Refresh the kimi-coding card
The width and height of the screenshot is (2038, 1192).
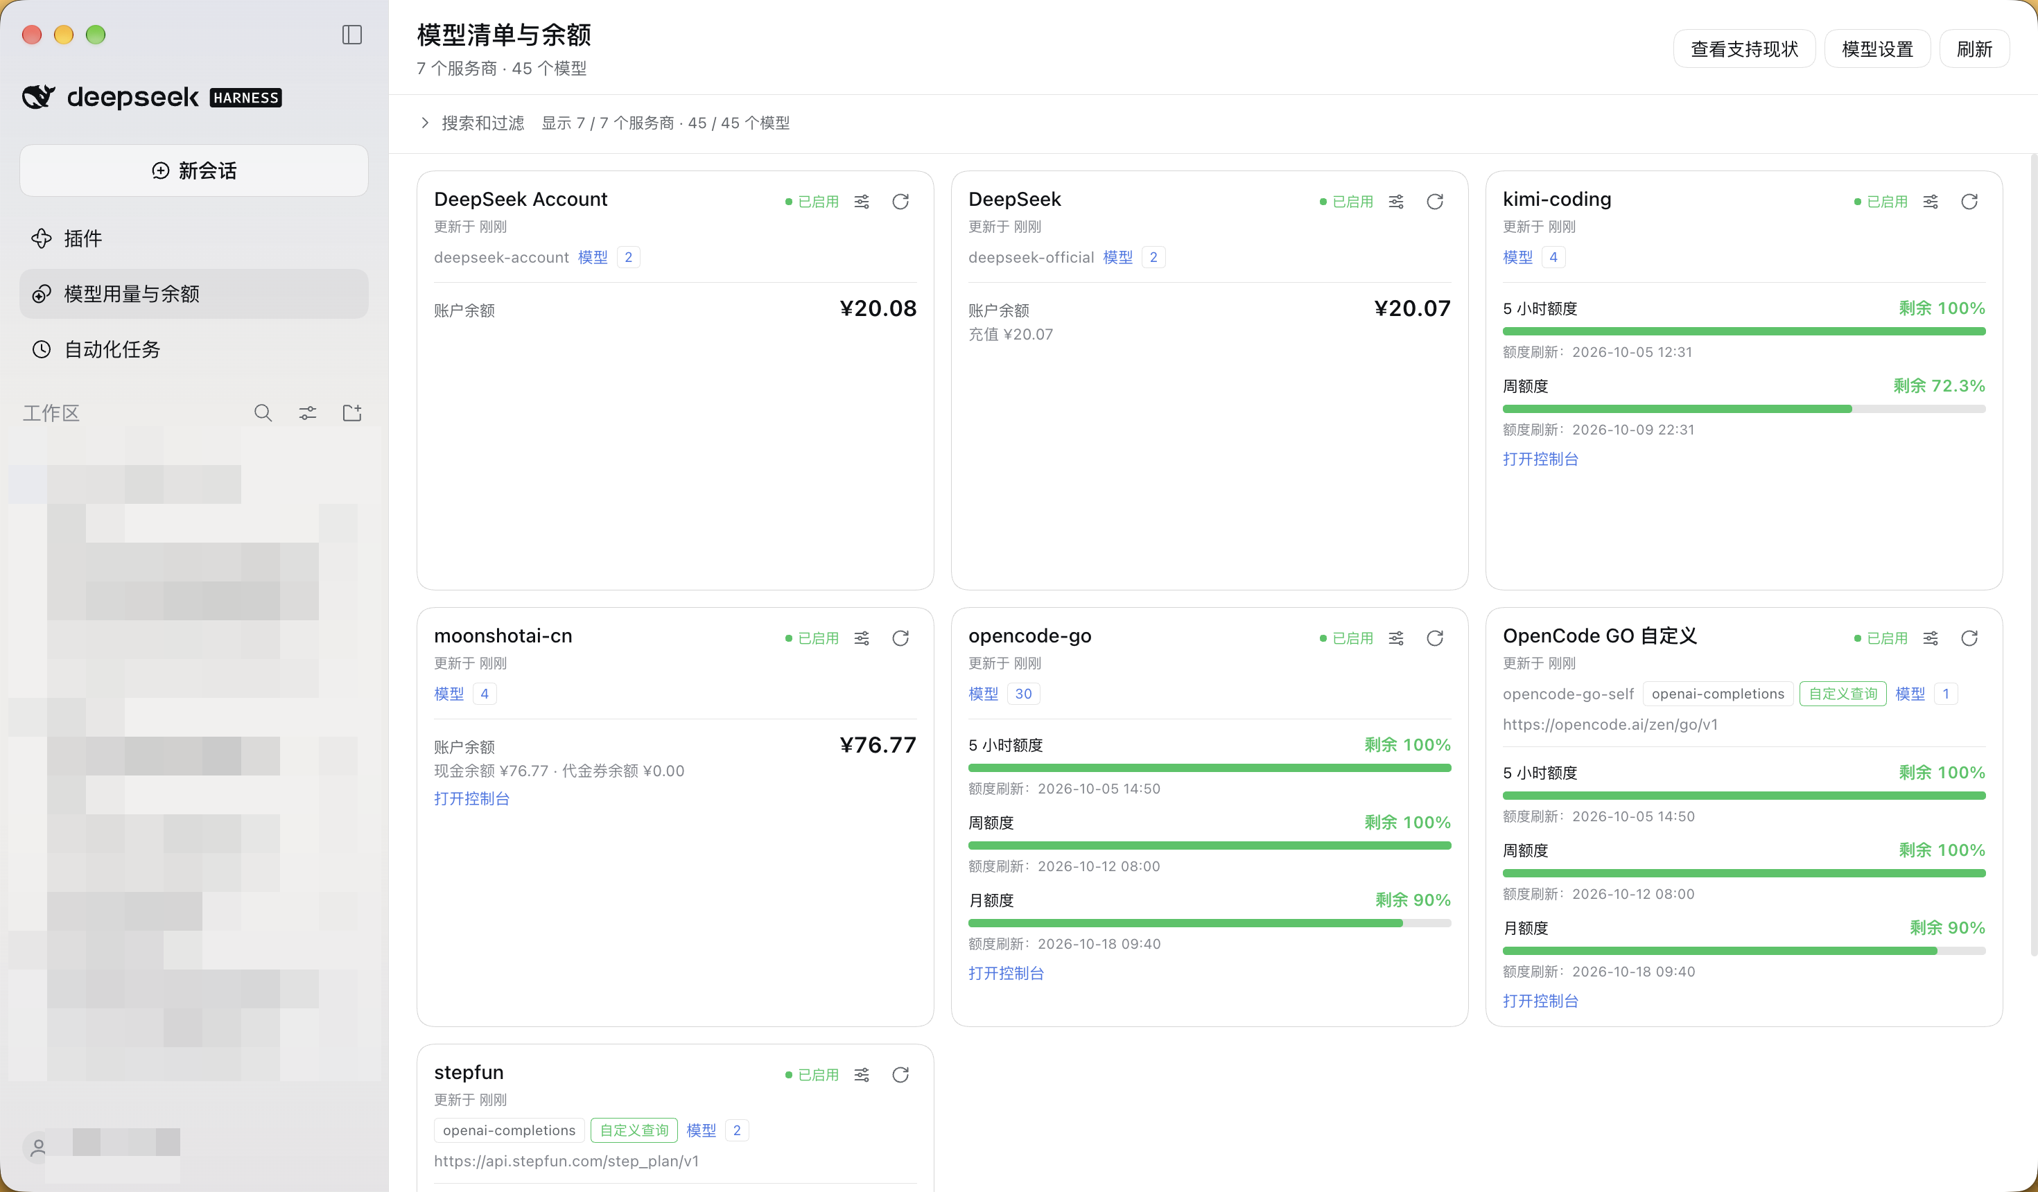1969,202
